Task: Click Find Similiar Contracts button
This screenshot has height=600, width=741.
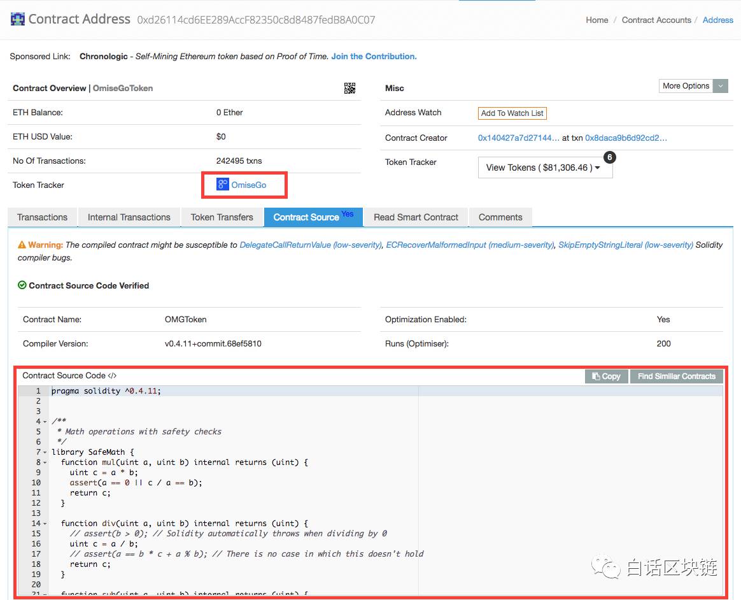Action: (676, 376)
